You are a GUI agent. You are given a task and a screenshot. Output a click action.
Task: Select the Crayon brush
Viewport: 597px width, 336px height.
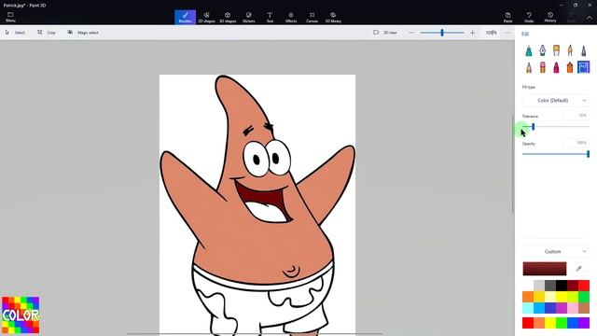556,67
